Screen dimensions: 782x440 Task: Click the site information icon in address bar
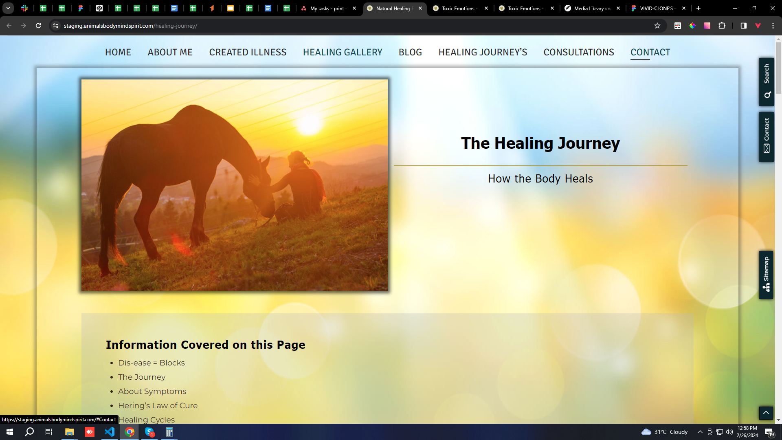56,26
